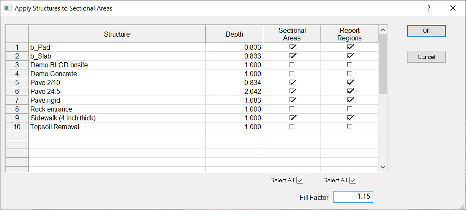Close the Apply Structures dialog

point(453,8)
